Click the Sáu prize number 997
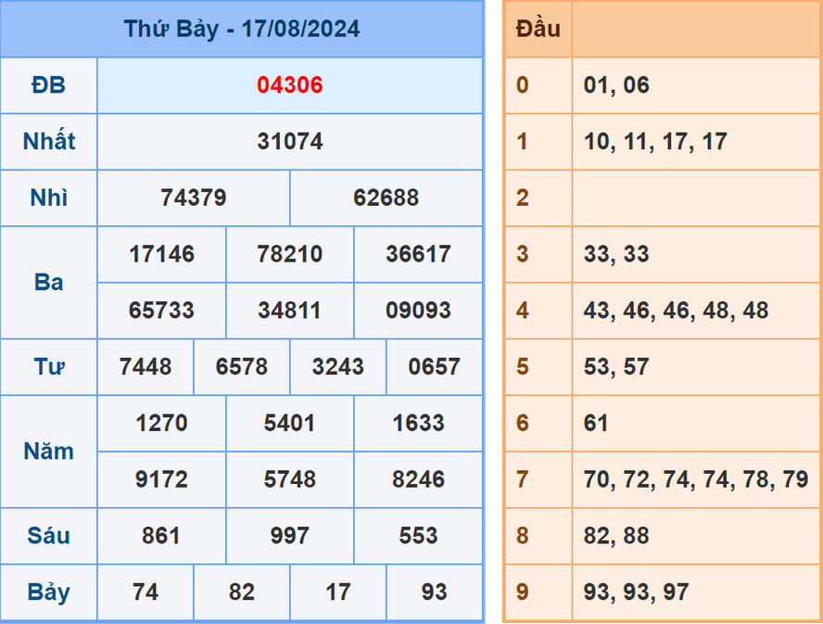Viewport: 823px width, 624px height. point(290,536)
